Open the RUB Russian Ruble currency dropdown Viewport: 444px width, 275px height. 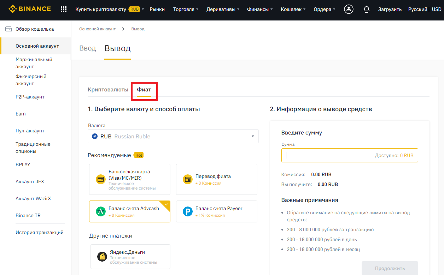(x=173, y=136)
